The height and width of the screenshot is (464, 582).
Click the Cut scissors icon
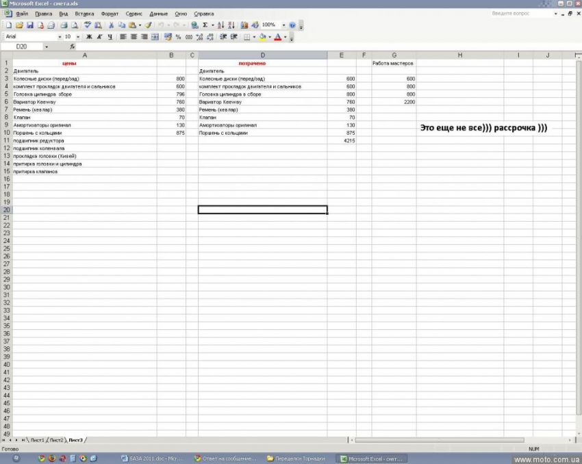pos(112,25)
